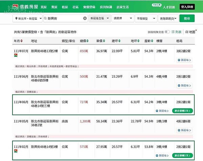Open 歷史移轉2次 in 727萬 row

pyautogui.click(x=182, y=111)
